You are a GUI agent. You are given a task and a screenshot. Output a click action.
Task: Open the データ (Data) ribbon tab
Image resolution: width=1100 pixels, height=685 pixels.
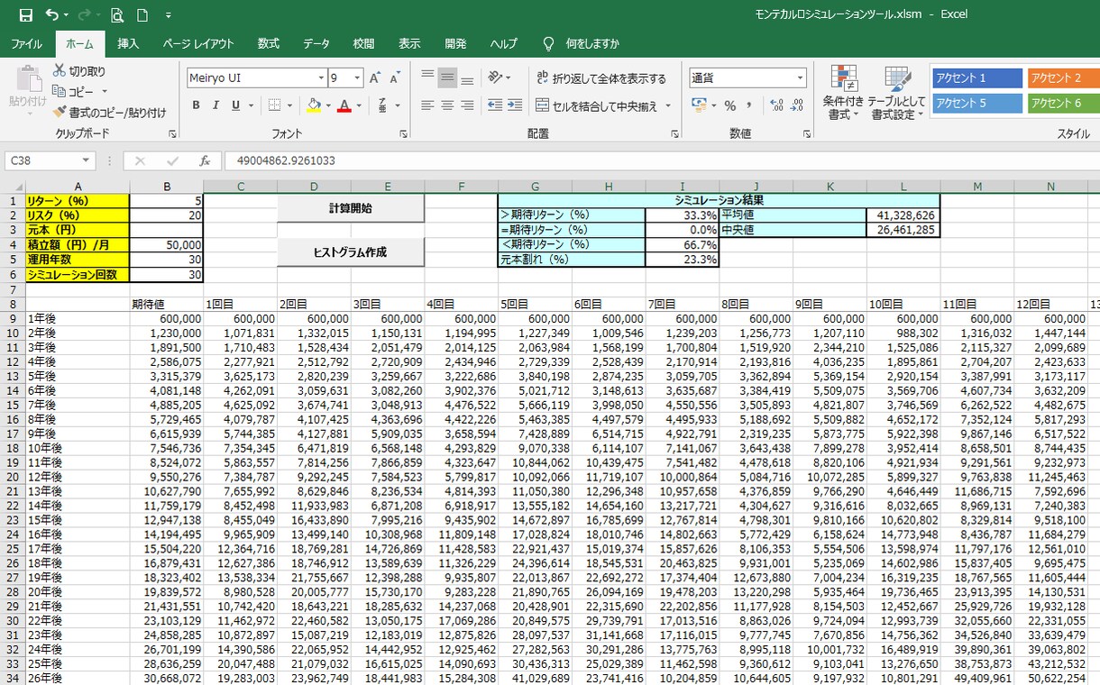316,43
